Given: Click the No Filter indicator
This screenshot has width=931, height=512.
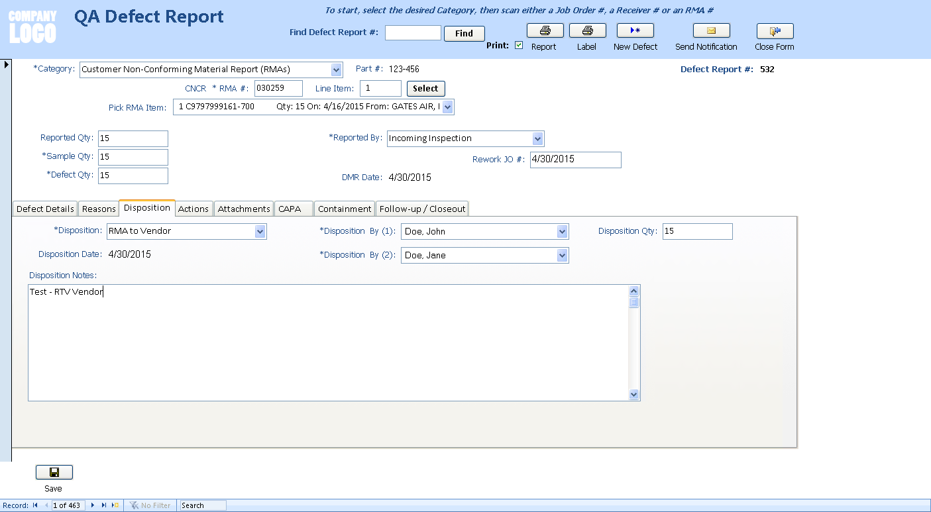Looking at the screenshot, I should [x=150, y=505].
